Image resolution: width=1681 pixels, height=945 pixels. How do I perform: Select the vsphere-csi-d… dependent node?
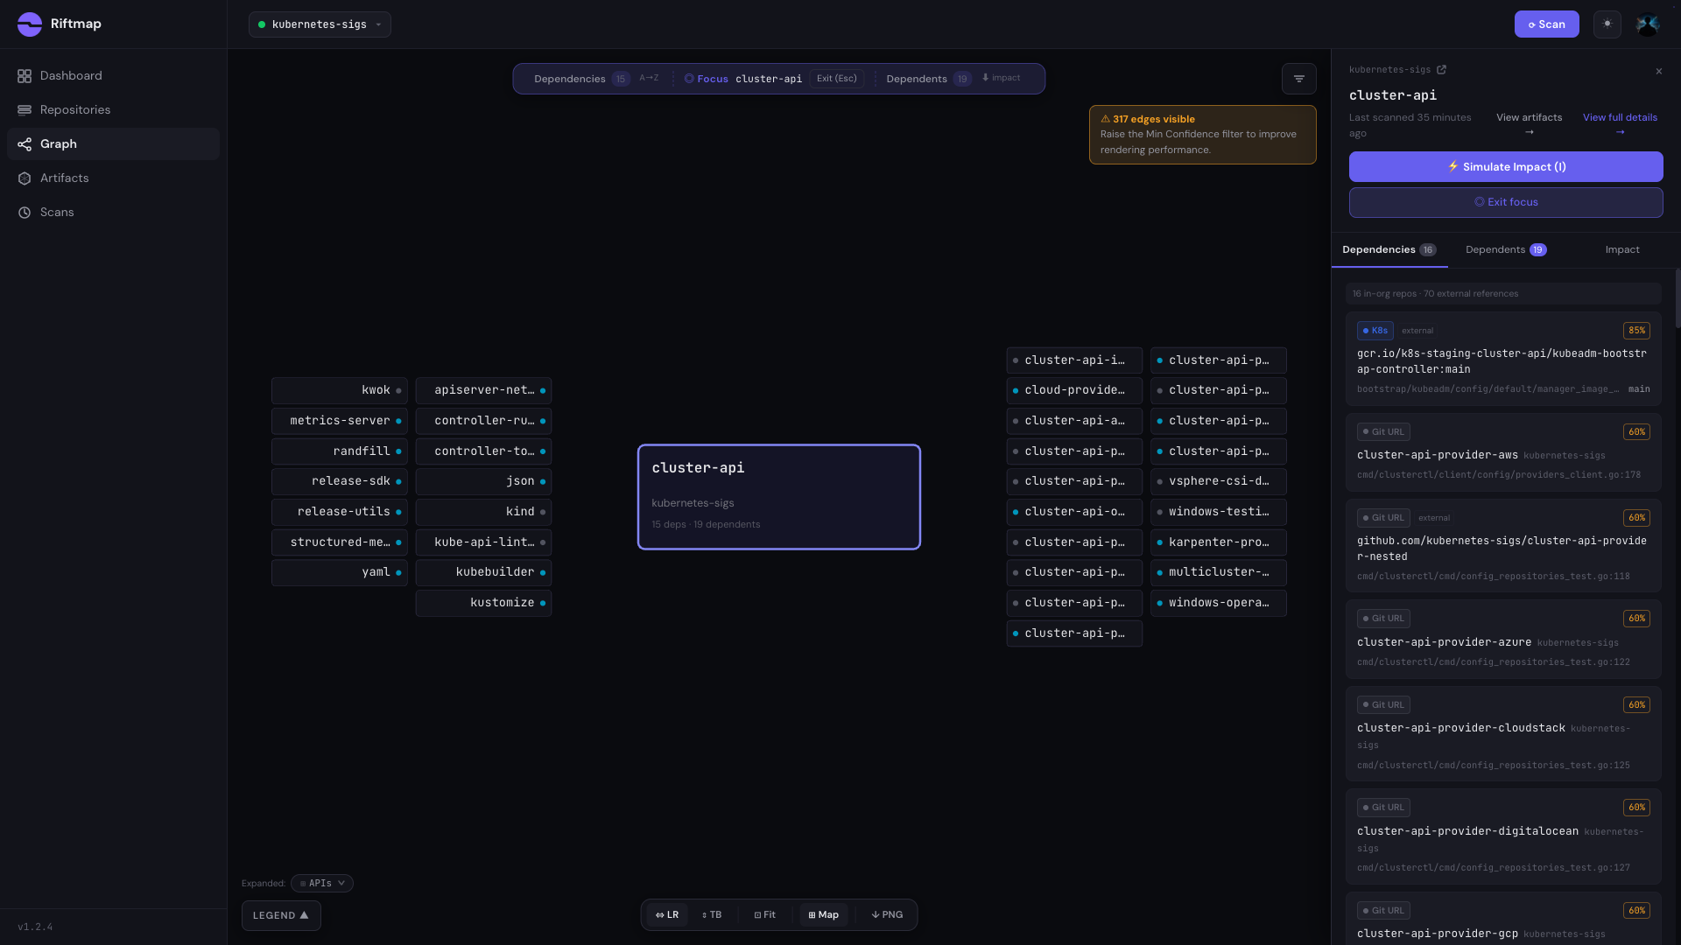1219,481
